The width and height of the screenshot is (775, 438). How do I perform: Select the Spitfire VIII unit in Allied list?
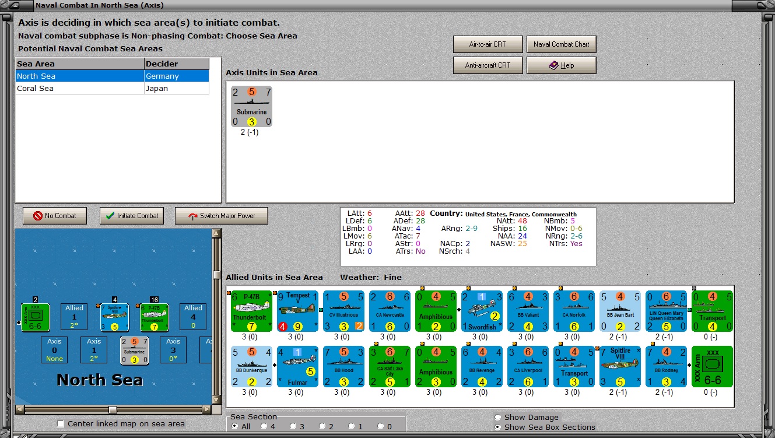coord(620,366)
